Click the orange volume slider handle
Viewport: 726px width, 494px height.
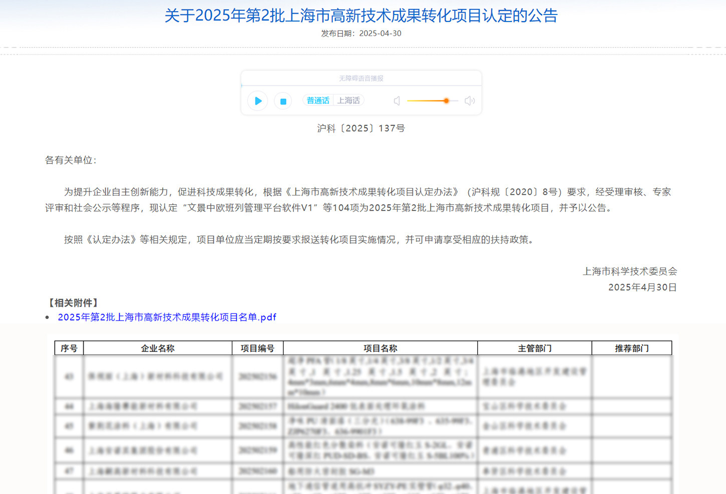click(446, 101)
